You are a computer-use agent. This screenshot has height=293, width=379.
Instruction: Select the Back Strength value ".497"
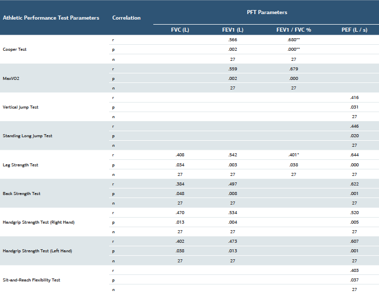pos(233,184)
